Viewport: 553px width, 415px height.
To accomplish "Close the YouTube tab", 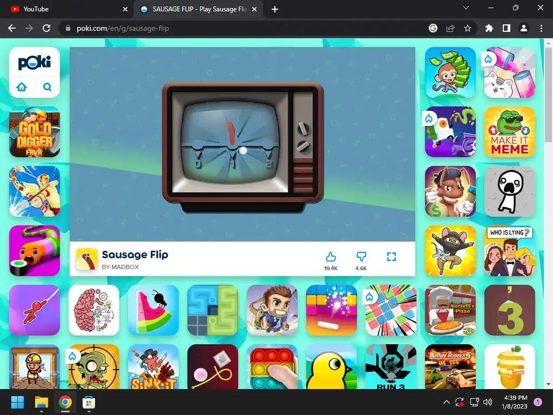I will (125, 9).
